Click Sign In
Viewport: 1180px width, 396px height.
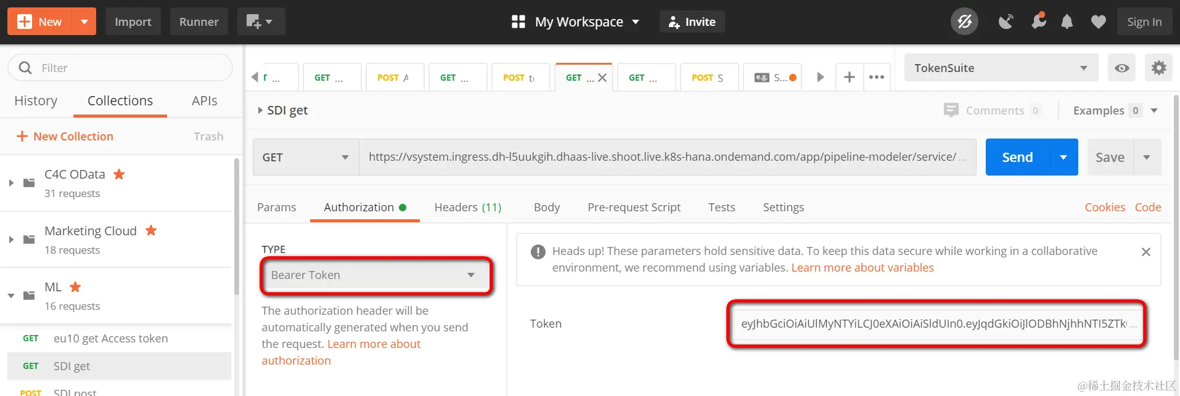[x=1144, y=22]
